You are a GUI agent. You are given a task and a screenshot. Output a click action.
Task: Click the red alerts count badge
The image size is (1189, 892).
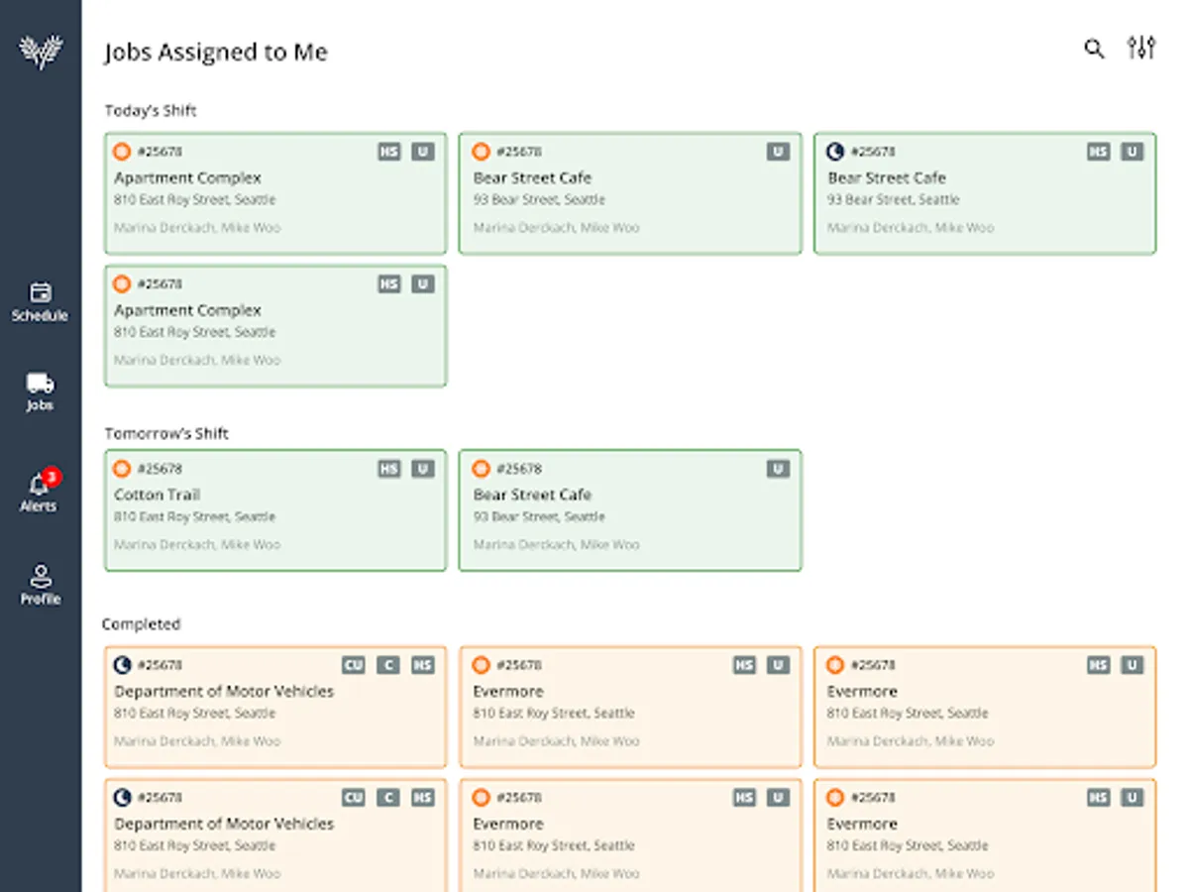click(52, 478)
